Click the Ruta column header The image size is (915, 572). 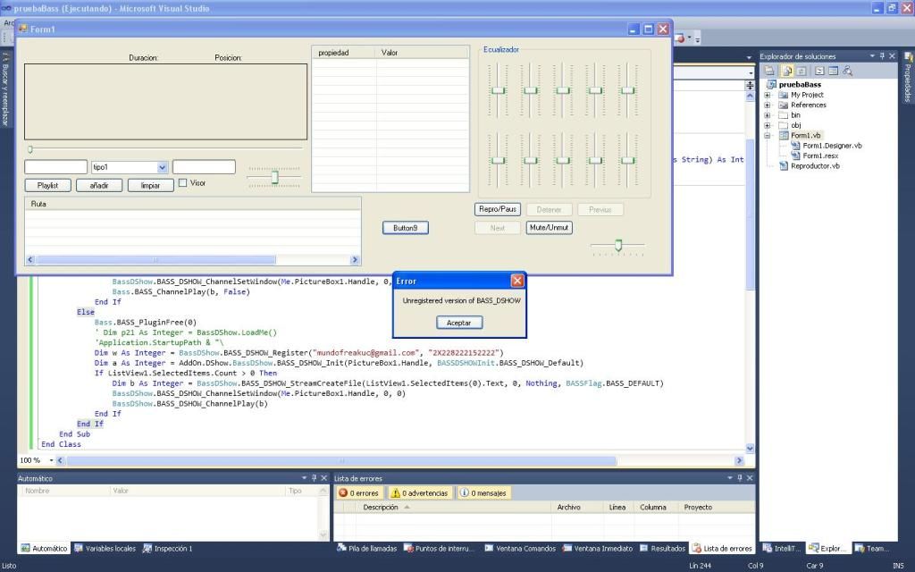193,204
